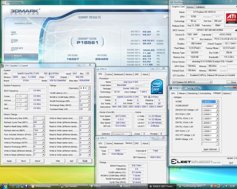Image resolution: width=237 pixels, height=189 pixels.
Task: Expand the VCORE BOOST dropdown
Action: 217,106
